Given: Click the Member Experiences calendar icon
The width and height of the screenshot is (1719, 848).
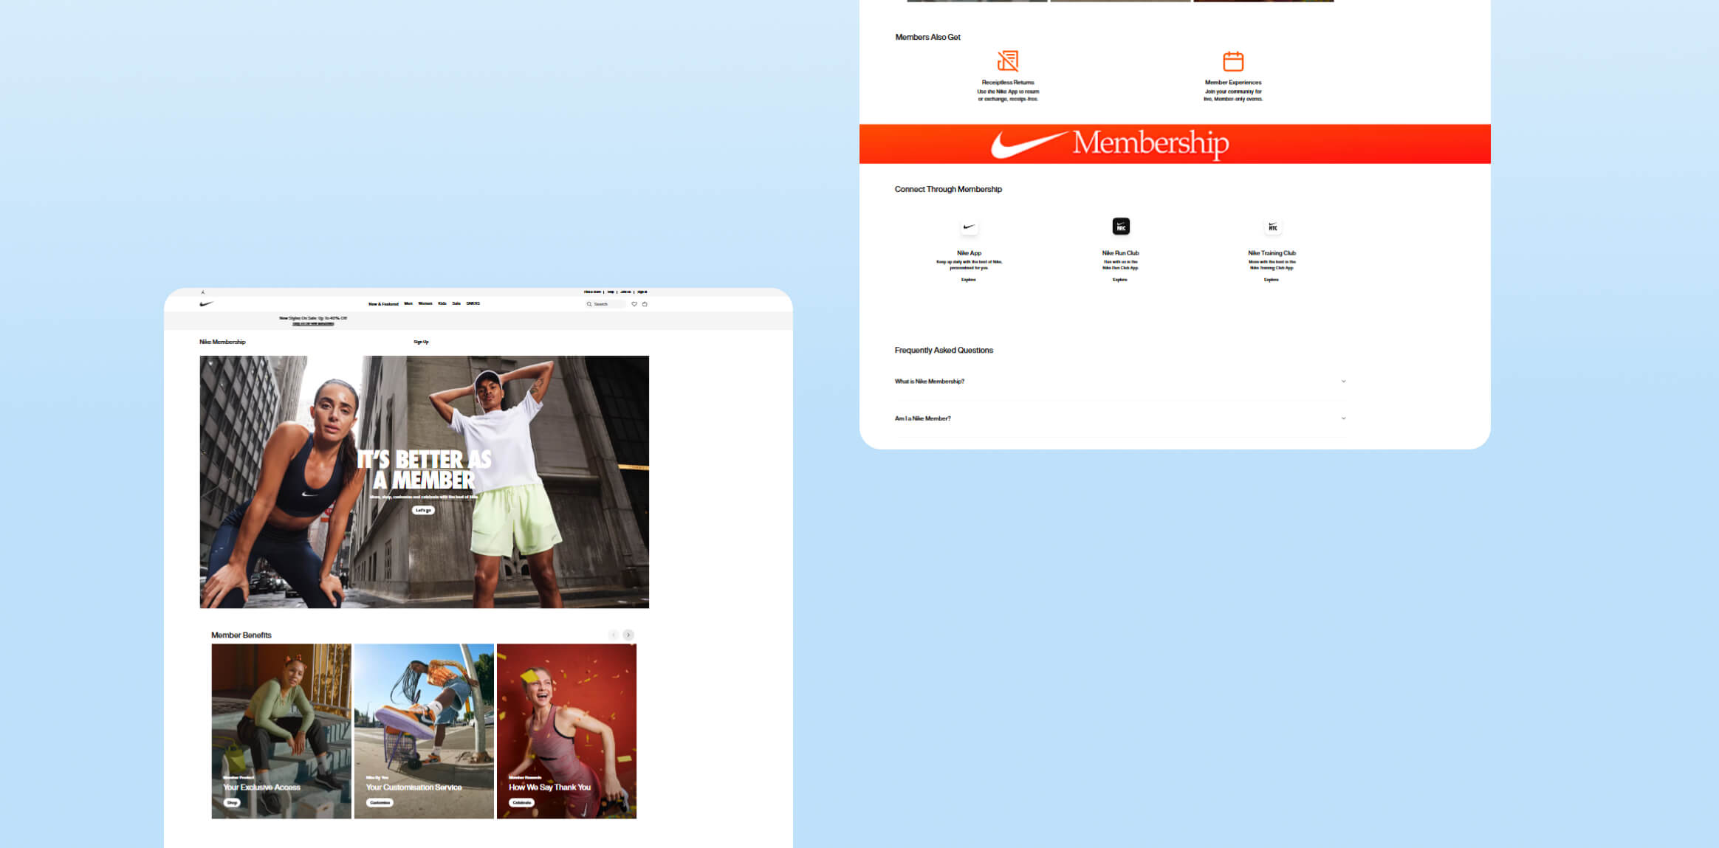Looking at the screenshot, I should (x=1233, y=61).
